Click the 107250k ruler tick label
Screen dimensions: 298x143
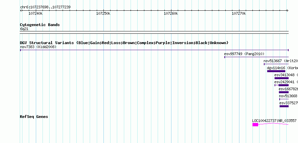point(103,13)
